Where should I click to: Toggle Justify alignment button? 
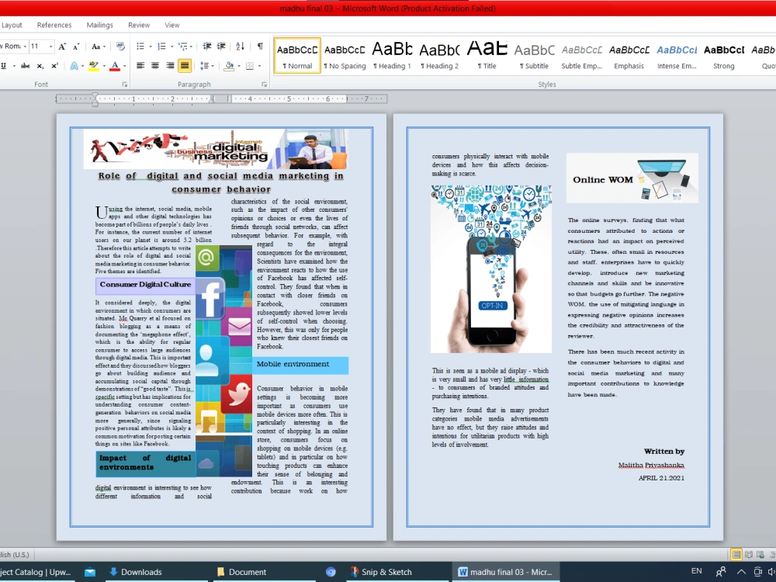click(x=185, y=66)
